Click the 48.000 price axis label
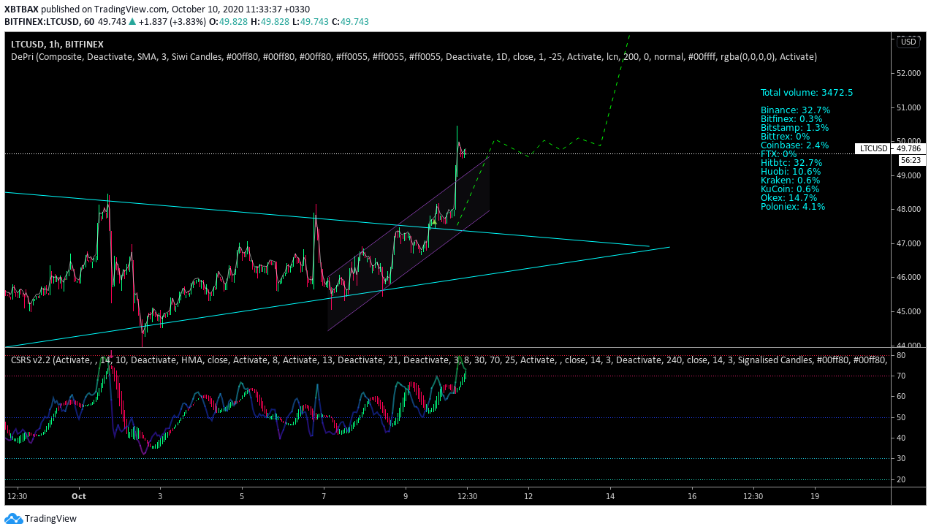 pyautogui.click(x=909, y=210)
